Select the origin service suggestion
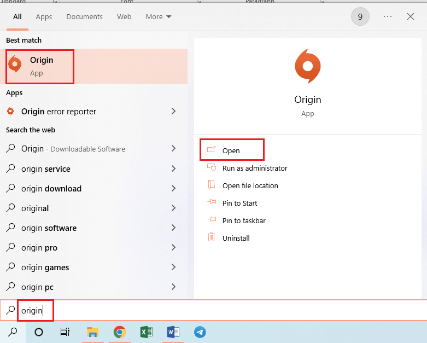 click(93, 168)
